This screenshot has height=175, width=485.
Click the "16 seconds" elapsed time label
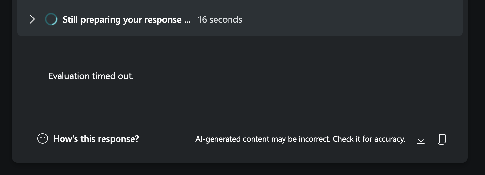pos(220,20)
